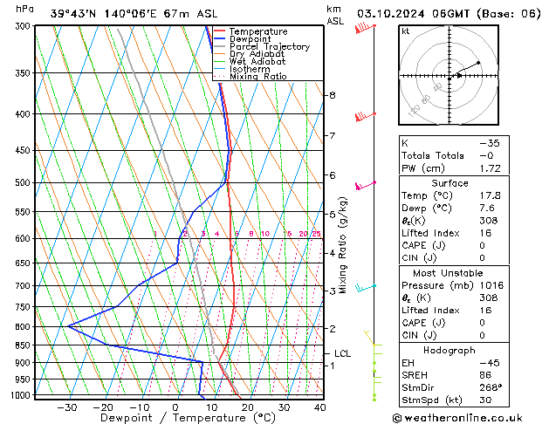Click the Parcel Trajectory legend label

click(x=270, y=46)
